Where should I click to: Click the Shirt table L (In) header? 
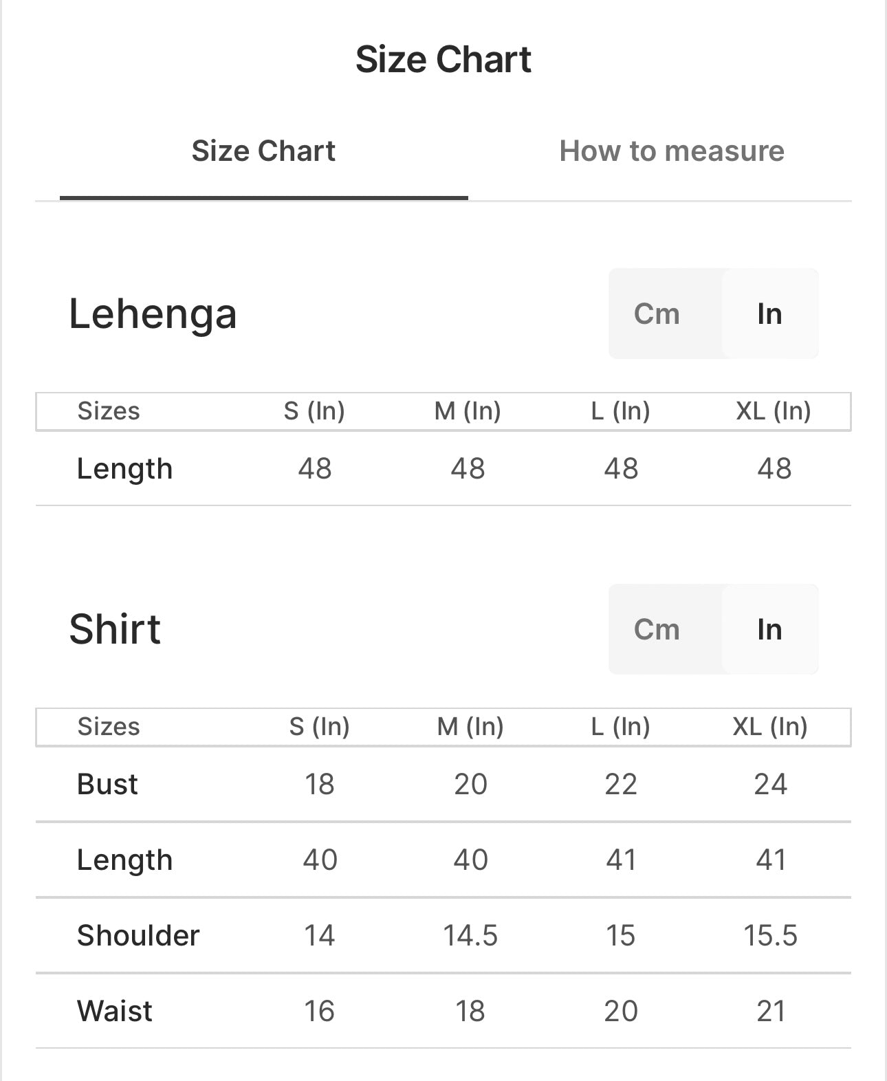[620, 727]
